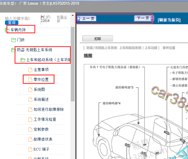Open the 系统描述 page

coord(41,99)
